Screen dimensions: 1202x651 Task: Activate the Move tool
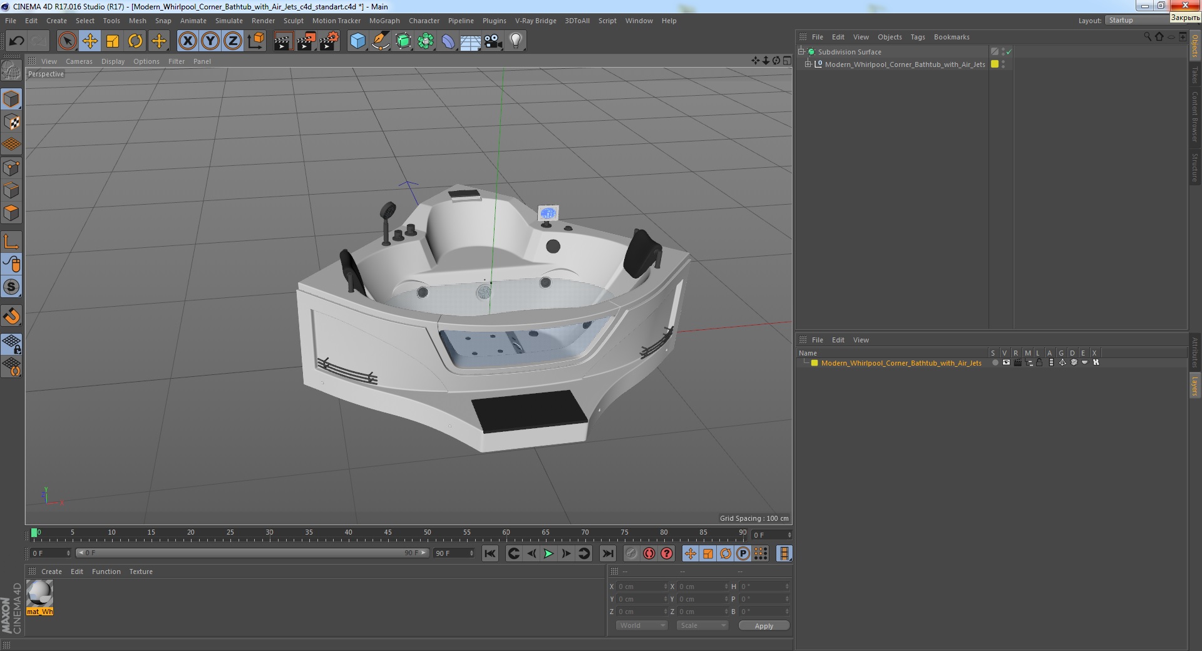tap(90, 41)
